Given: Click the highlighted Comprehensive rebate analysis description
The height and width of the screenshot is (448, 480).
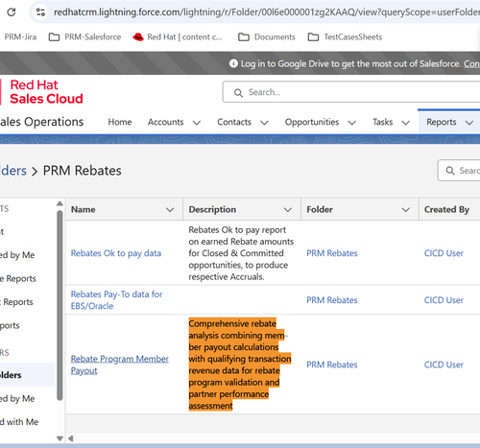Looking at the screenshot, I should tap(240, 365).
